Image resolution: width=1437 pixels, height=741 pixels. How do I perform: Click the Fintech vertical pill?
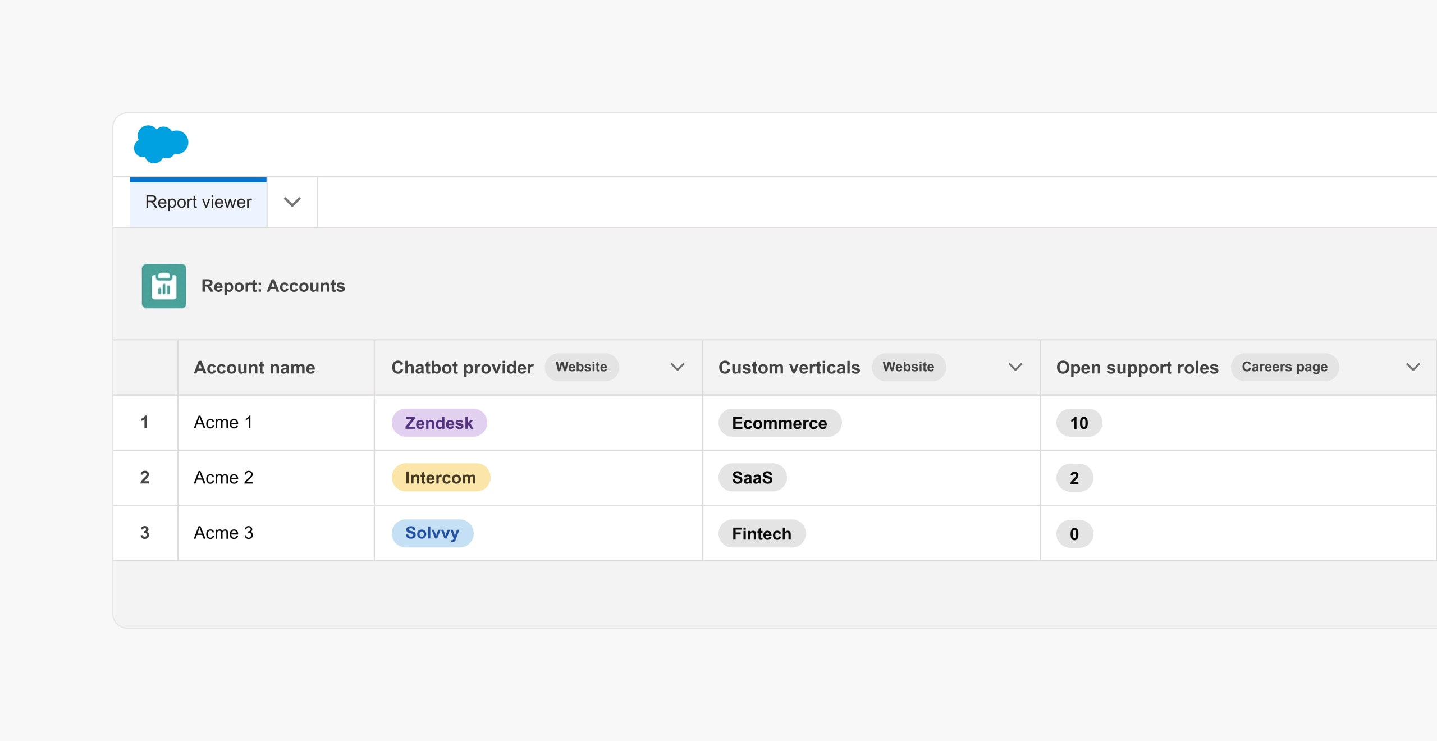(x=761, y=533)
